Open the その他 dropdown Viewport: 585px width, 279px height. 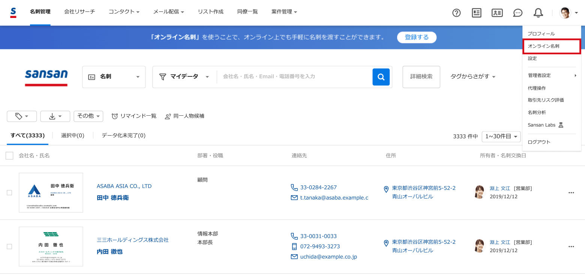[88, 116]
